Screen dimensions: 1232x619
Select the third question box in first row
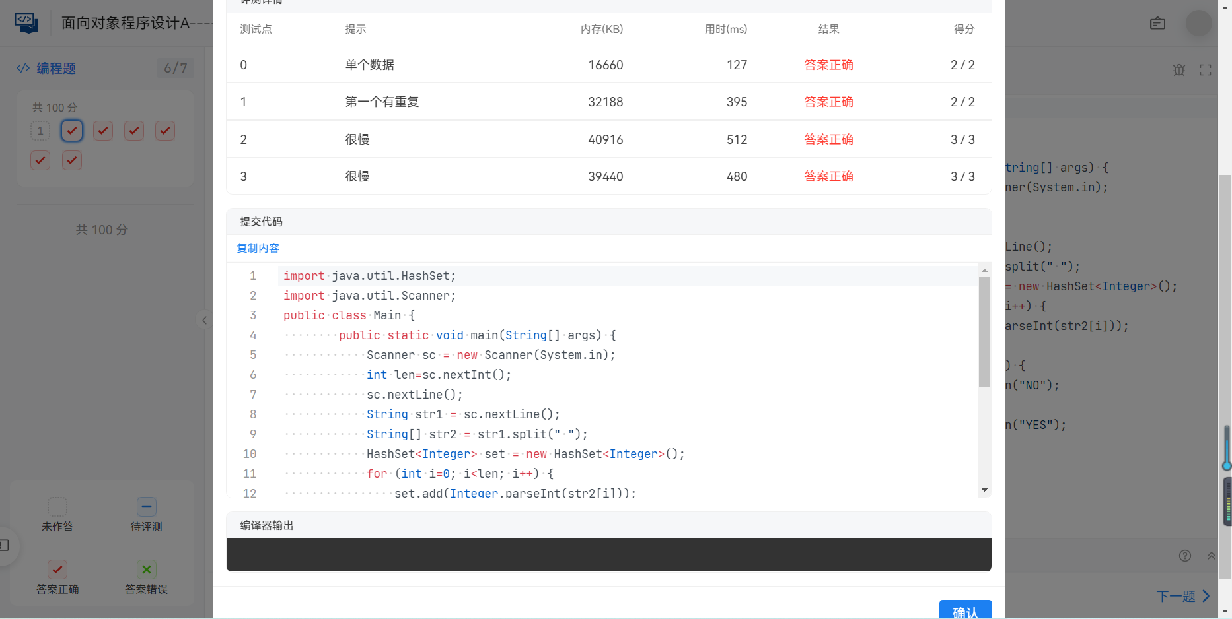103,131
